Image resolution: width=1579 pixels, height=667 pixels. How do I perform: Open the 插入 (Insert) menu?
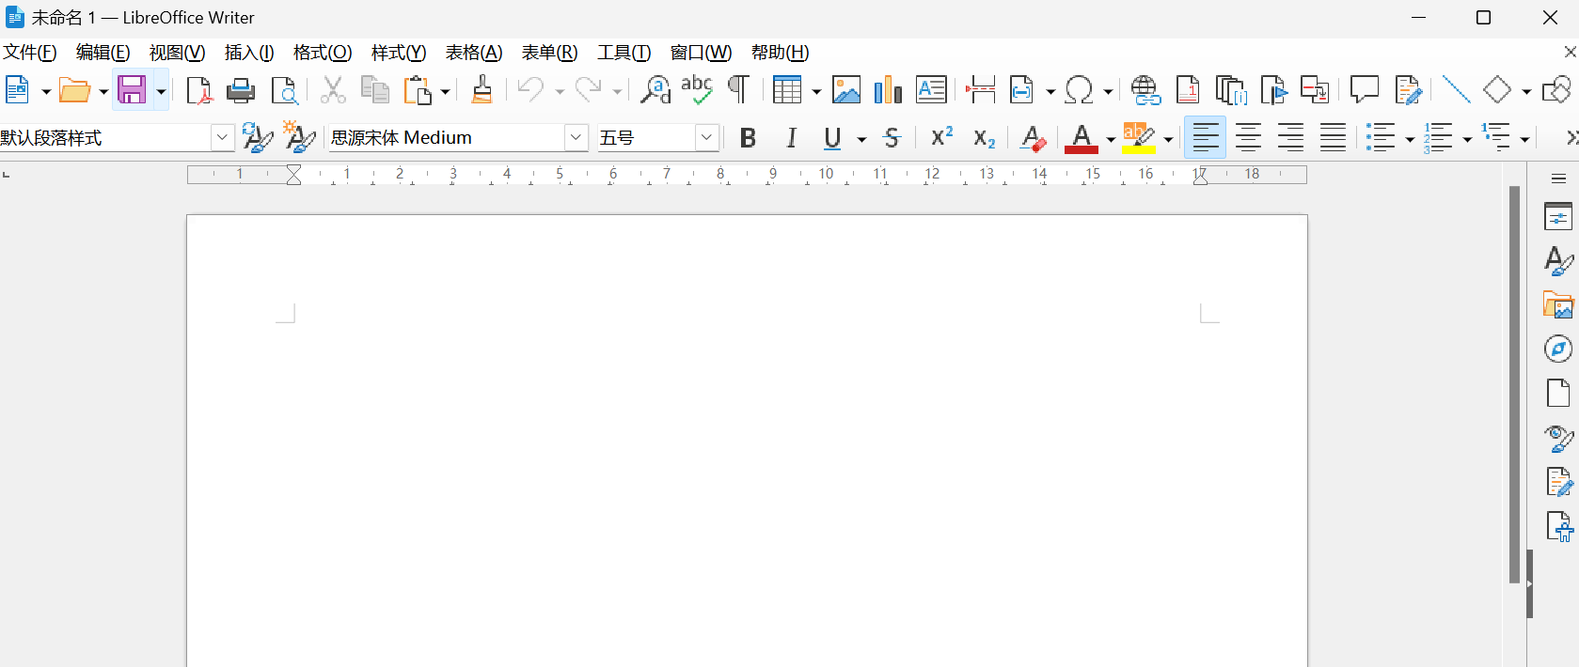point(248,53)
